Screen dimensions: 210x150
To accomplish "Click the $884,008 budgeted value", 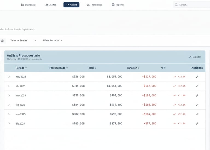I will tap(78, 105).
